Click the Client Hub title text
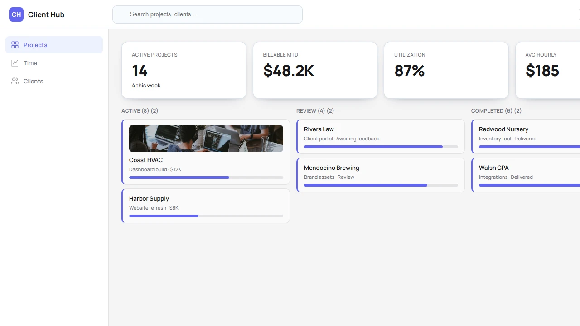This screenshot has width=580, height=326. click(46, 14)
